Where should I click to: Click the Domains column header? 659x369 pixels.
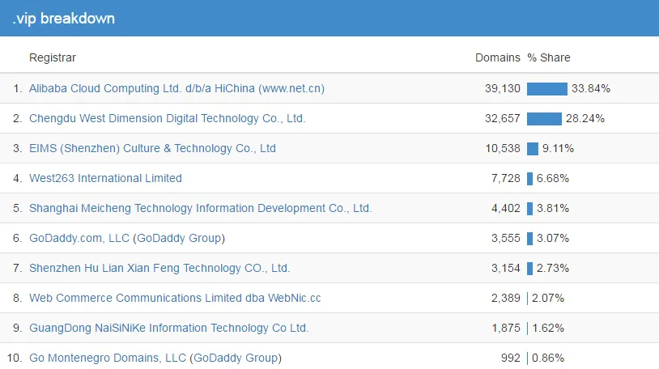pyautogui.click(x=498, y=57)
